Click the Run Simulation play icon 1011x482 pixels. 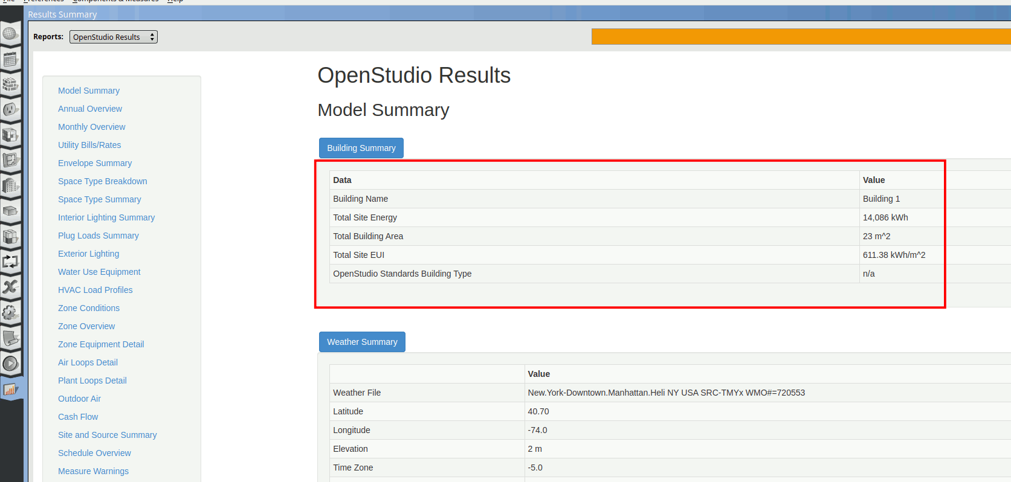(x=10, y=364)
